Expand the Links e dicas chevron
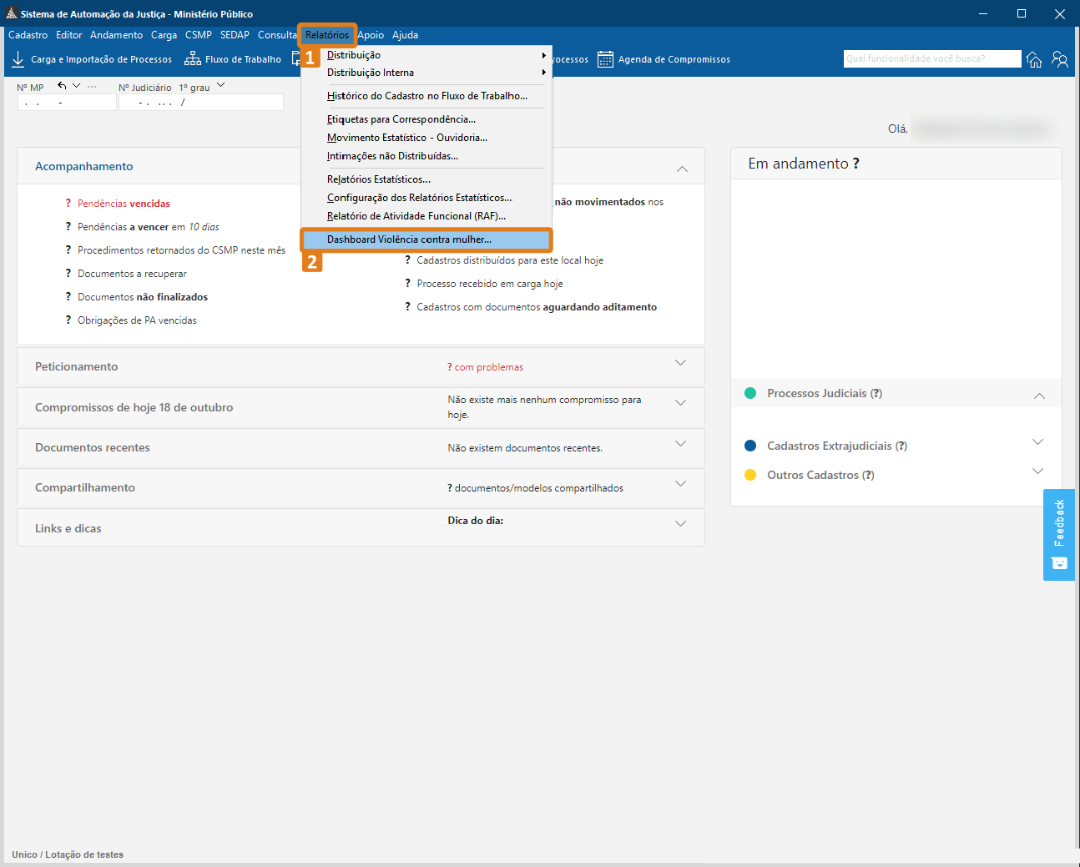This screenshot has width=1080, height=867. [x=680, y=524]
